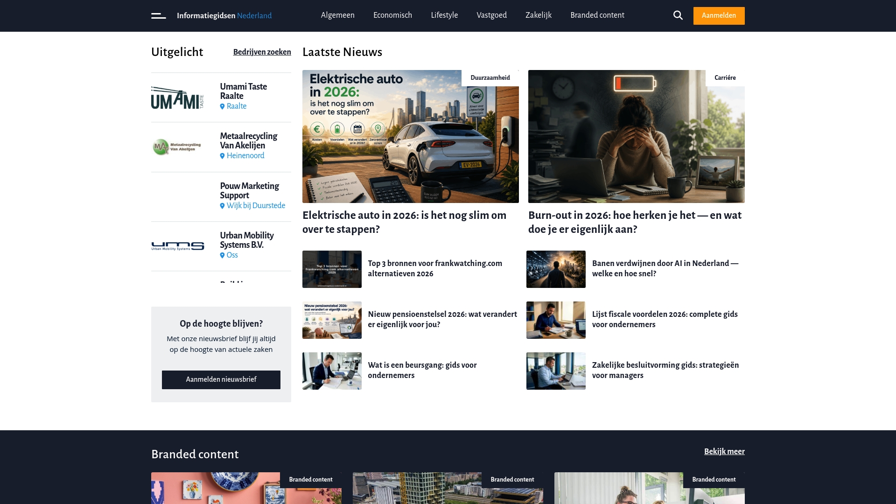Click the orange Aanmelden button

pyautogui.click(x=719, y=16)
